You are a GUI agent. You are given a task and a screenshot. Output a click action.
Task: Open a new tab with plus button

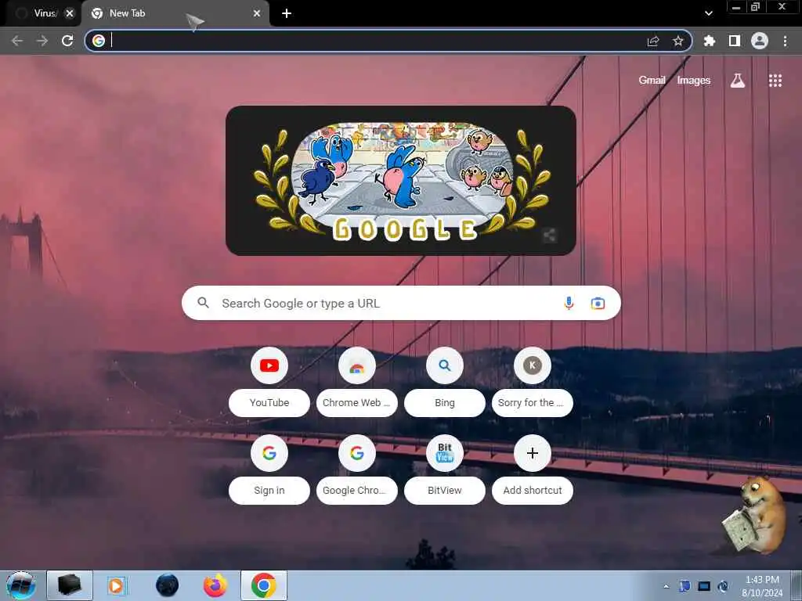pos(287,13)
